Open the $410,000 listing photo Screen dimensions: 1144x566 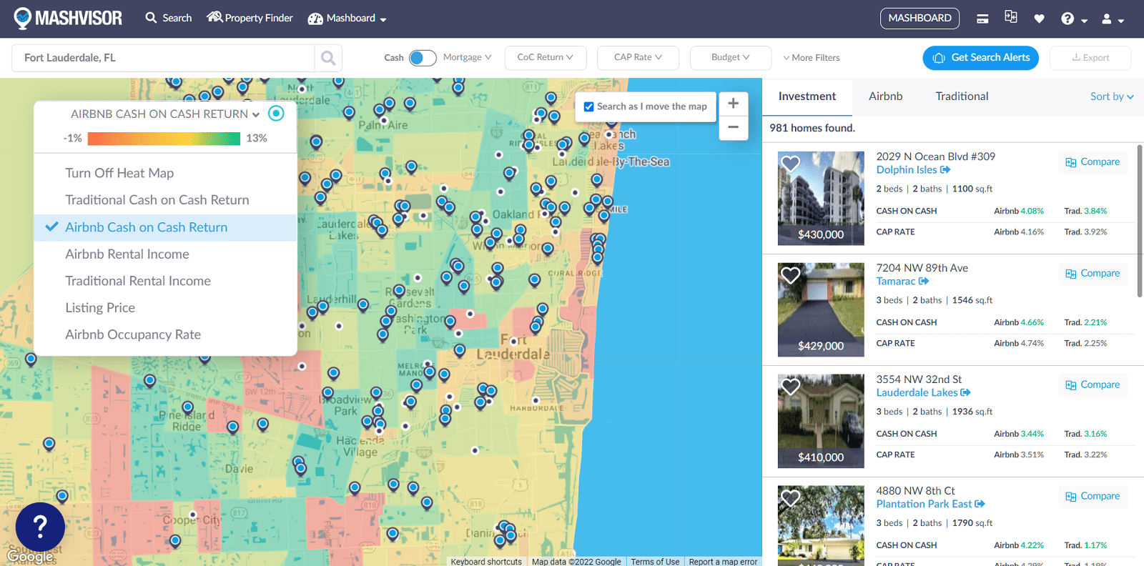tap(821, 421)
